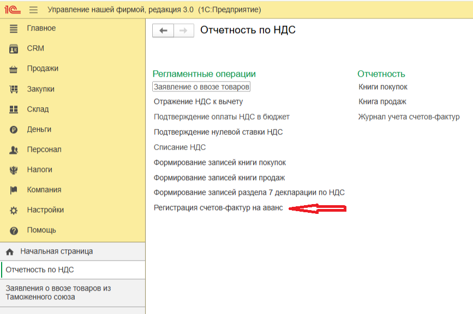This screenshot has width=473, height=314.
Task: Click the Настройки gear icon
Action: 14,210
